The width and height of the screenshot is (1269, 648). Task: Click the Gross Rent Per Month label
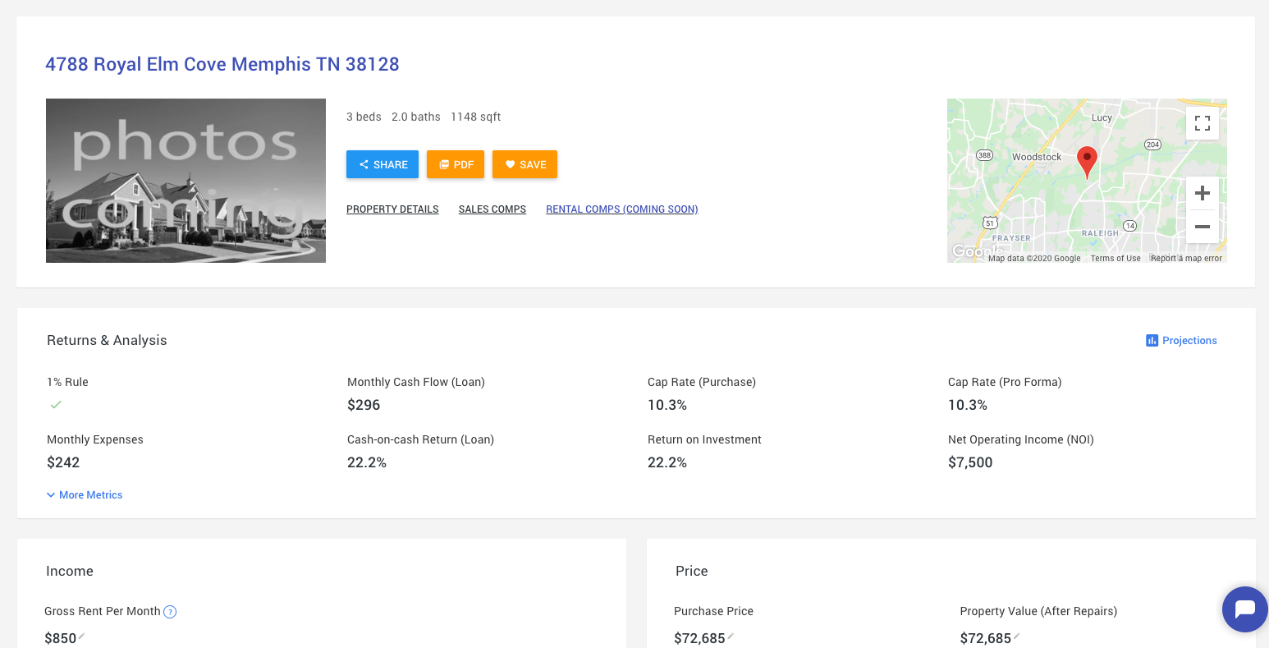(x=103, y=611)
